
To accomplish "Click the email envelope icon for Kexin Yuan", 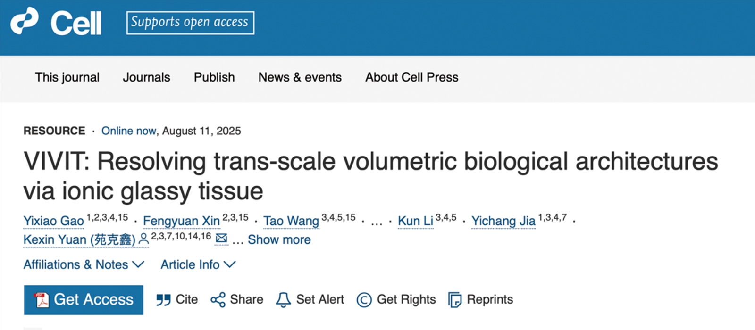I will point(221,239).
